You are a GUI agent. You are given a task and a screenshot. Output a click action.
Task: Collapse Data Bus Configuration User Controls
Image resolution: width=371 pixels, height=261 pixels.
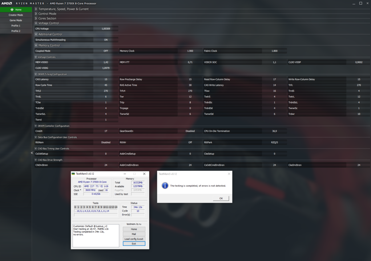[36, 137]
